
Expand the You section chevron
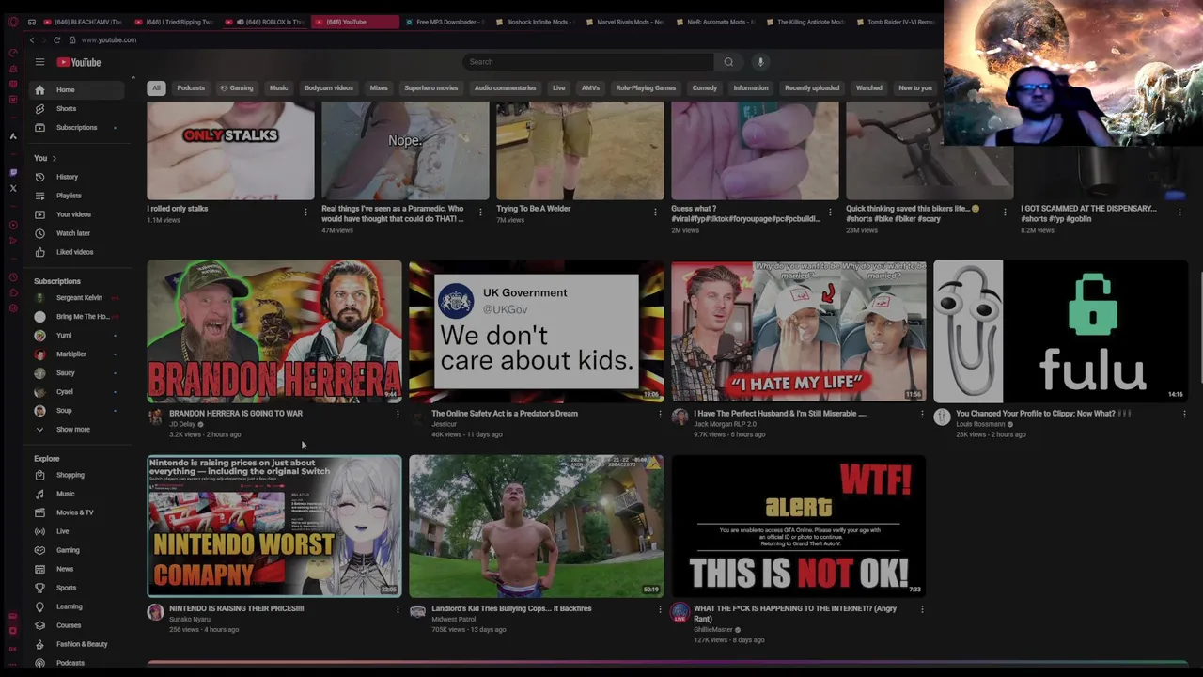point(54,158)
